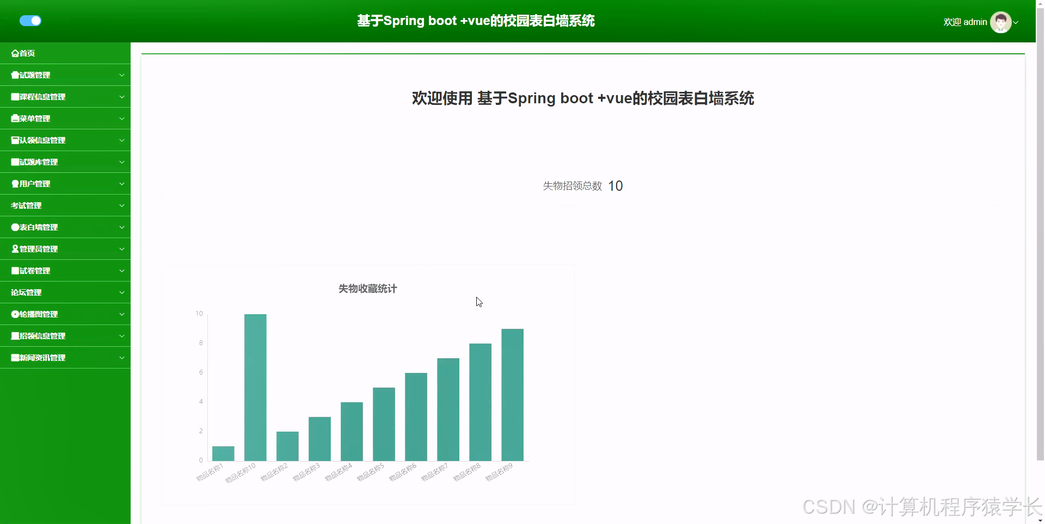This screenshot has width=1045, height=524.
Task: Click the 失物招领总数 label
Action: (x=573, y=186)
